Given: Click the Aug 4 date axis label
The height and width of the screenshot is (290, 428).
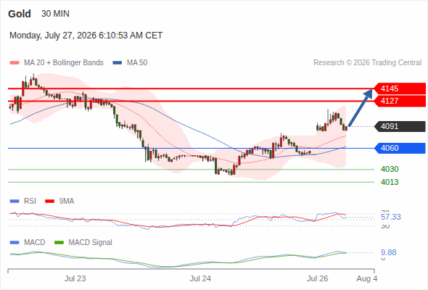Looking at the screenshot, I should tap(367, 278).
